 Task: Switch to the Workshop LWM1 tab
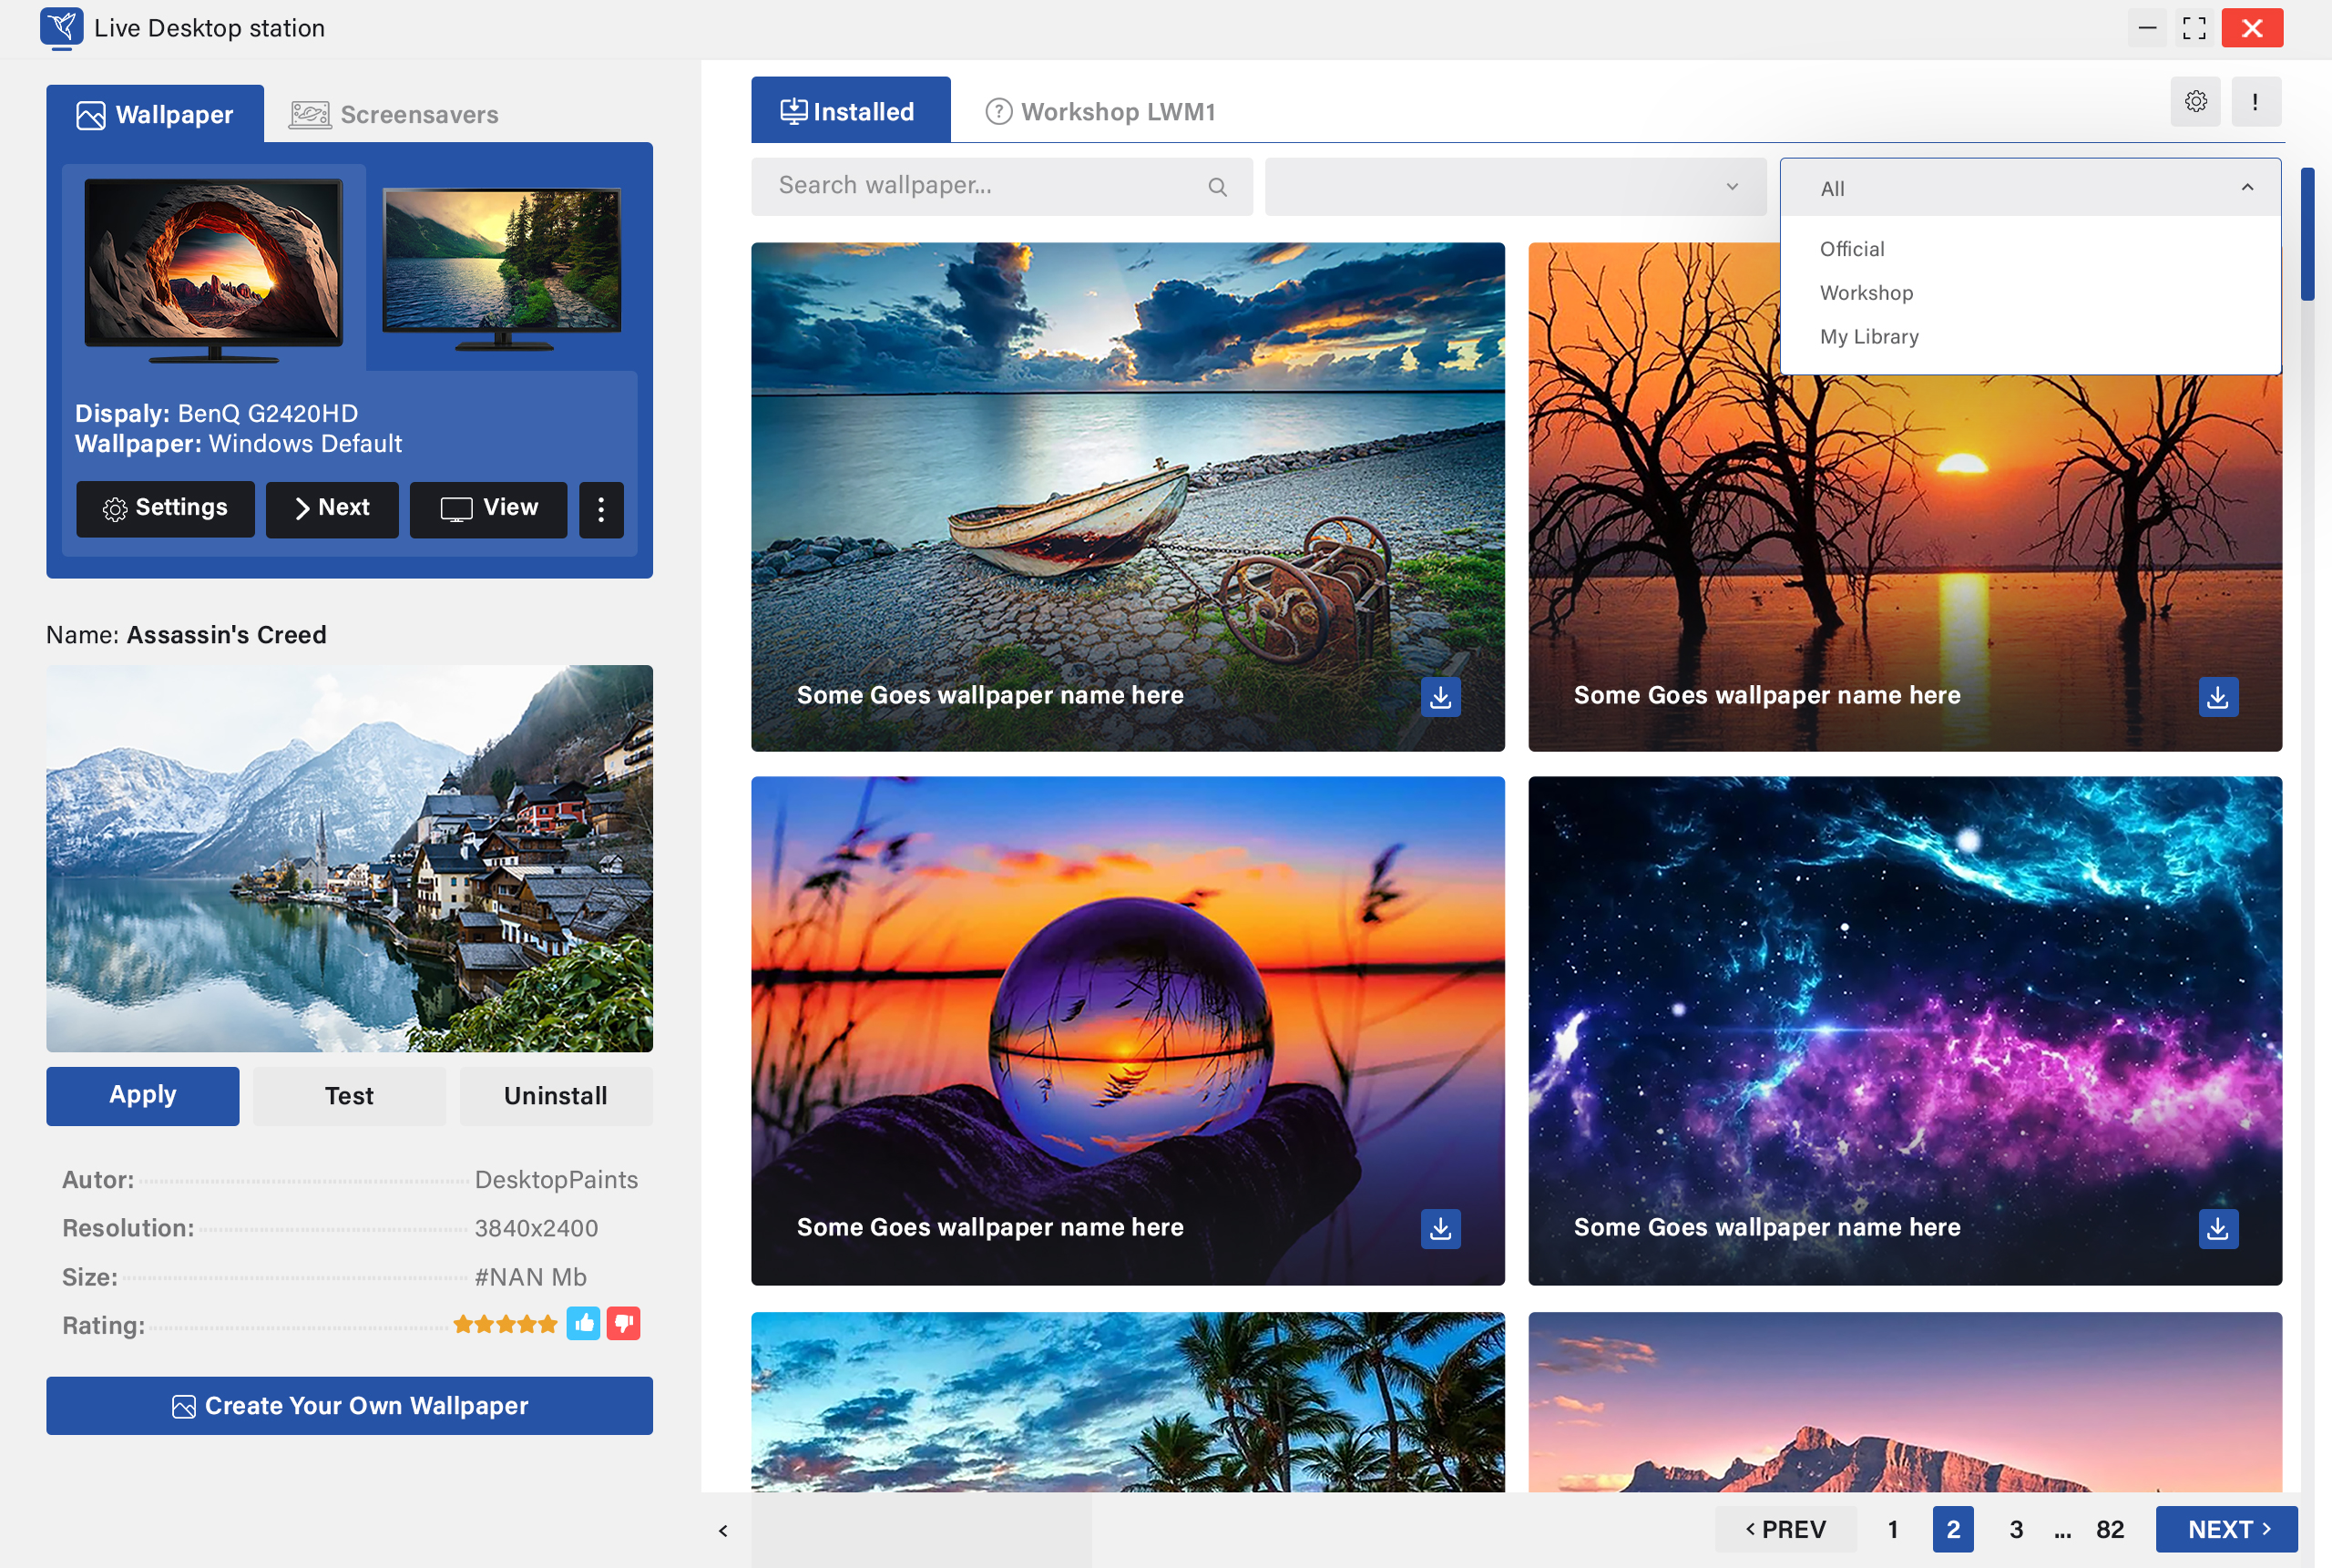[x=1100, y=111]
